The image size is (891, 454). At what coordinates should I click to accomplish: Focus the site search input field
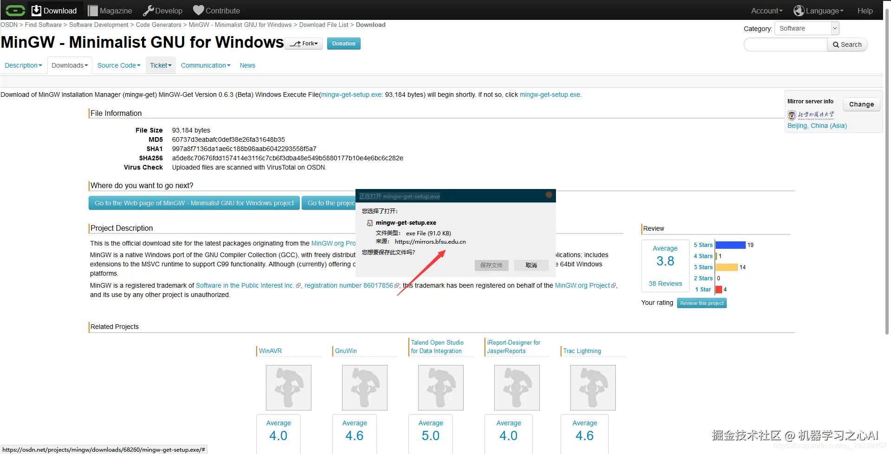pyautogui.click(x=786, y=44)
